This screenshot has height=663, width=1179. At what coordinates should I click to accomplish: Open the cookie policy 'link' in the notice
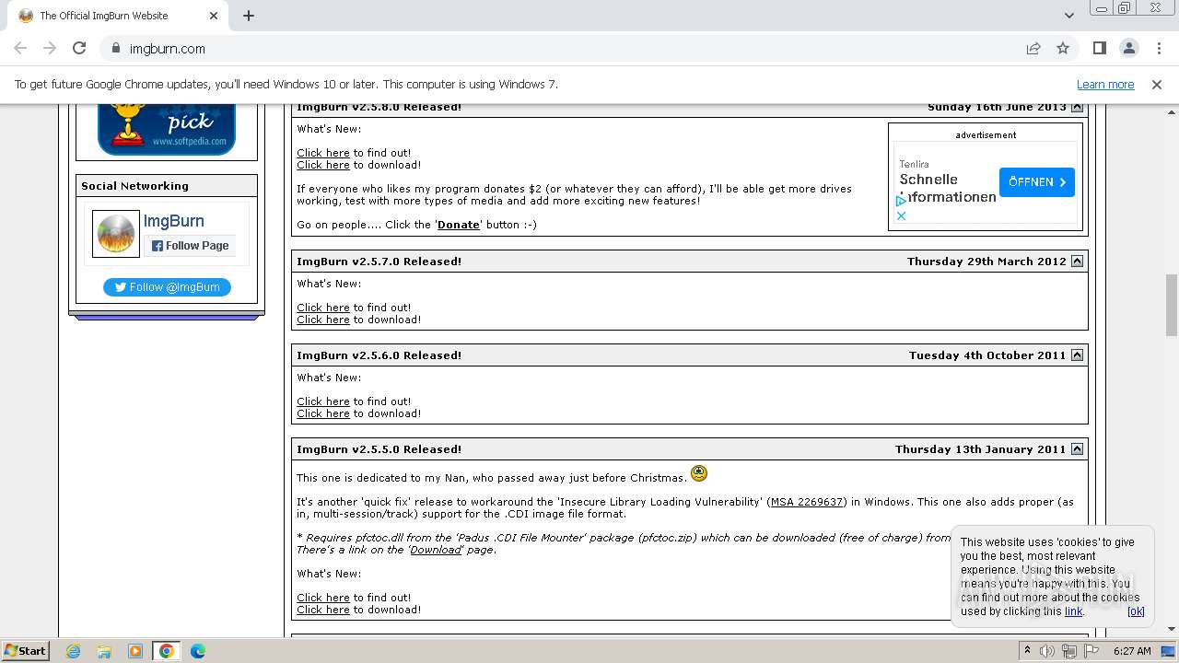click(x=1073, y=611)
